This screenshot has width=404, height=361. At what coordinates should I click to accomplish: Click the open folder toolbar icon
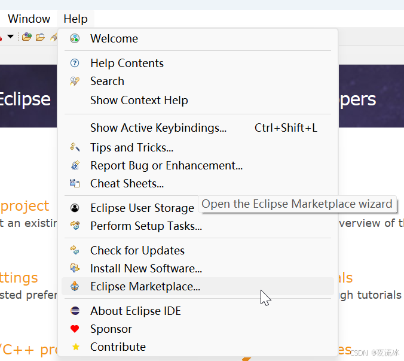click(x=40, y=37)
